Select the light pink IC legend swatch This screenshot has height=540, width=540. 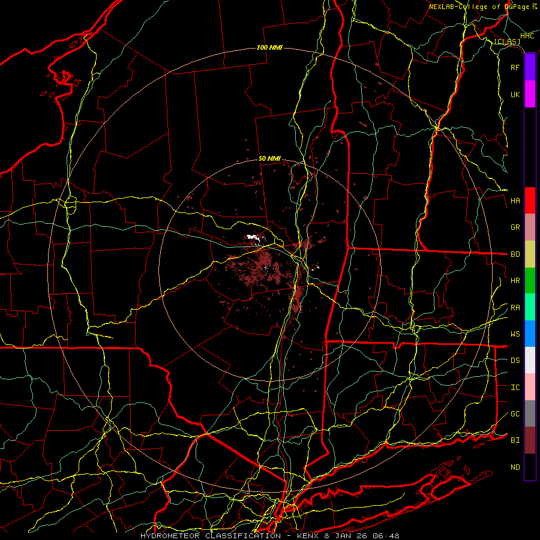click(530, 387)
